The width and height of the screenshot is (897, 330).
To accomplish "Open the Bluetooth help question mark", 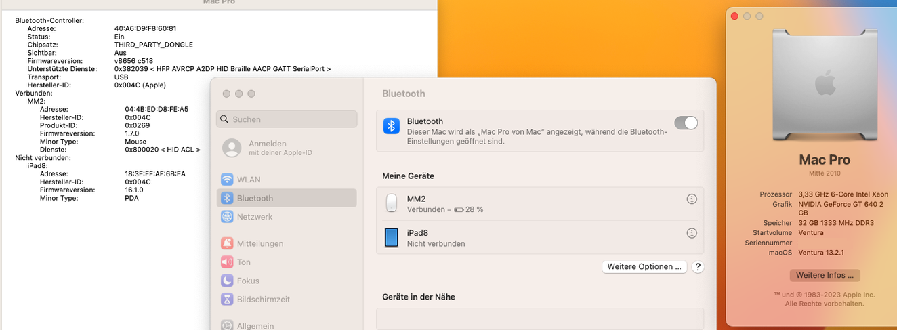I will coord(698,267).
